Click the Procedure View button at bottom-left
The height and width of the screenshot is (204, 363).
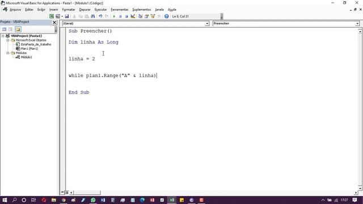pyautogui.click(x=62, y=193)
